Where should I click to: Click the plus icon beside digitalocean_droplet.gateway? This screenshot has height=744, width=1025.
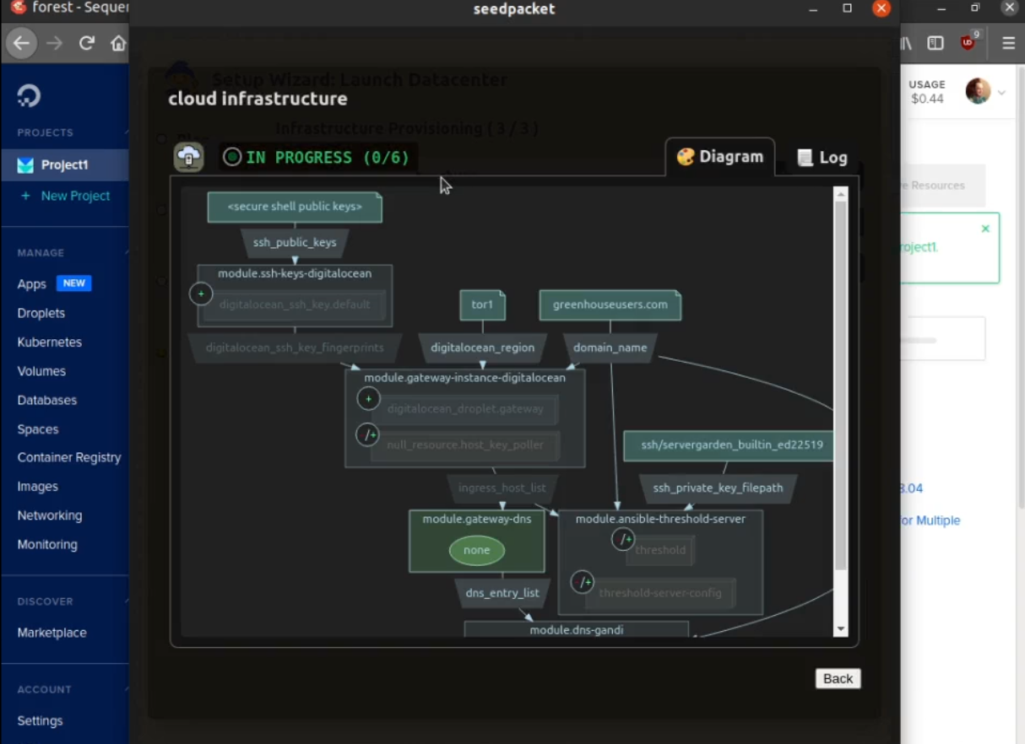[368, 398]
